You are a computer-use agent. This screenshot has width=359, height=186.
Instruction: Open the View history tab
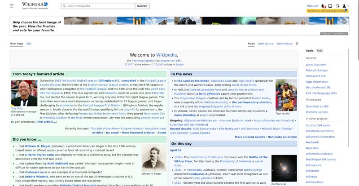pos(284,44)
